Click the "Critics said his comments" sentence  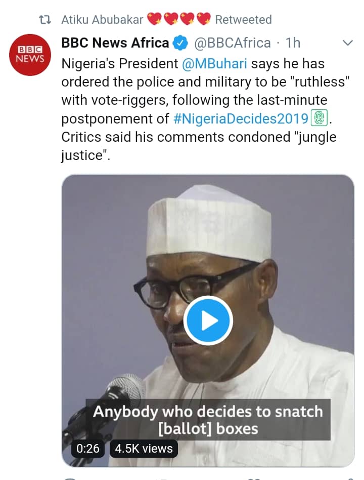[x=152, y=137]
